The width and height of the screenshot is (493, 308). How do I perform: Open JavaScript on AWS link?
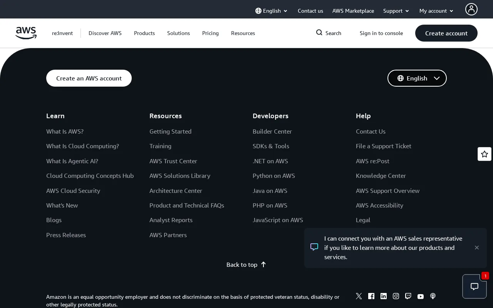278,220
